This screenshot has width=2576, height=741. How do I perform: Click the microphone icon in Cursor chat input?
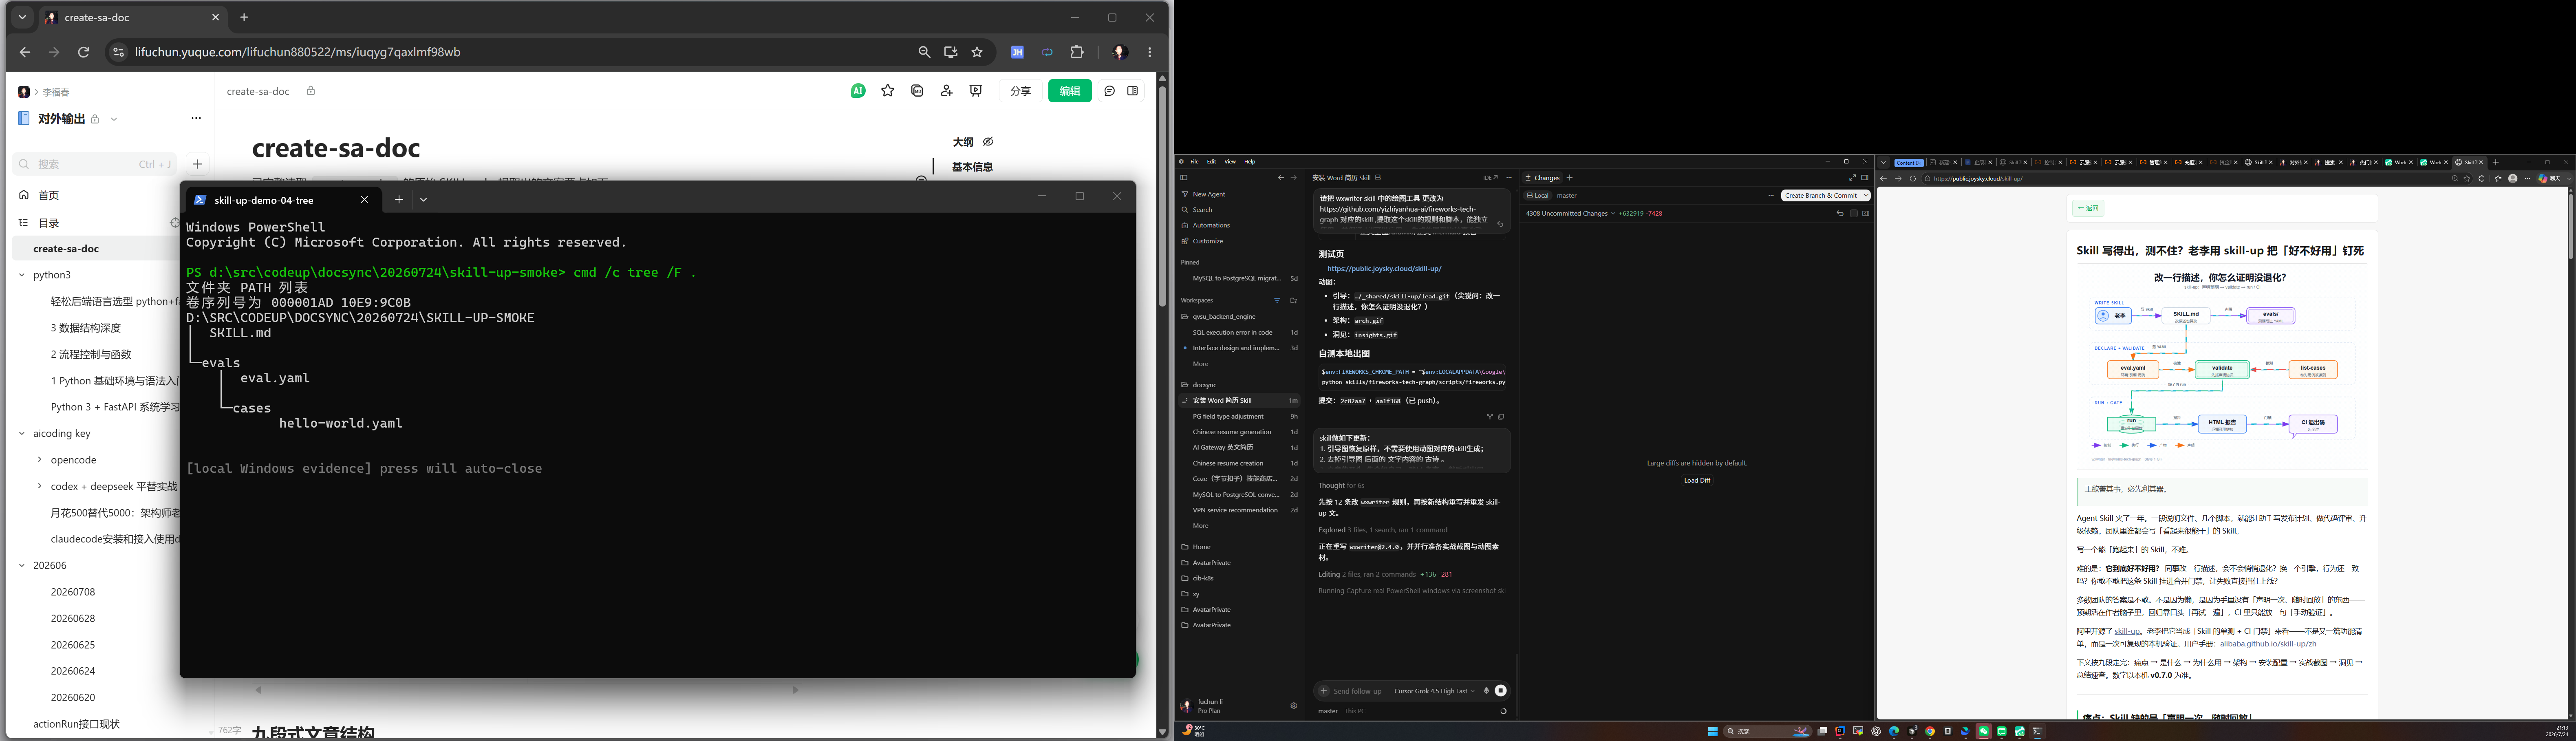1486,690
